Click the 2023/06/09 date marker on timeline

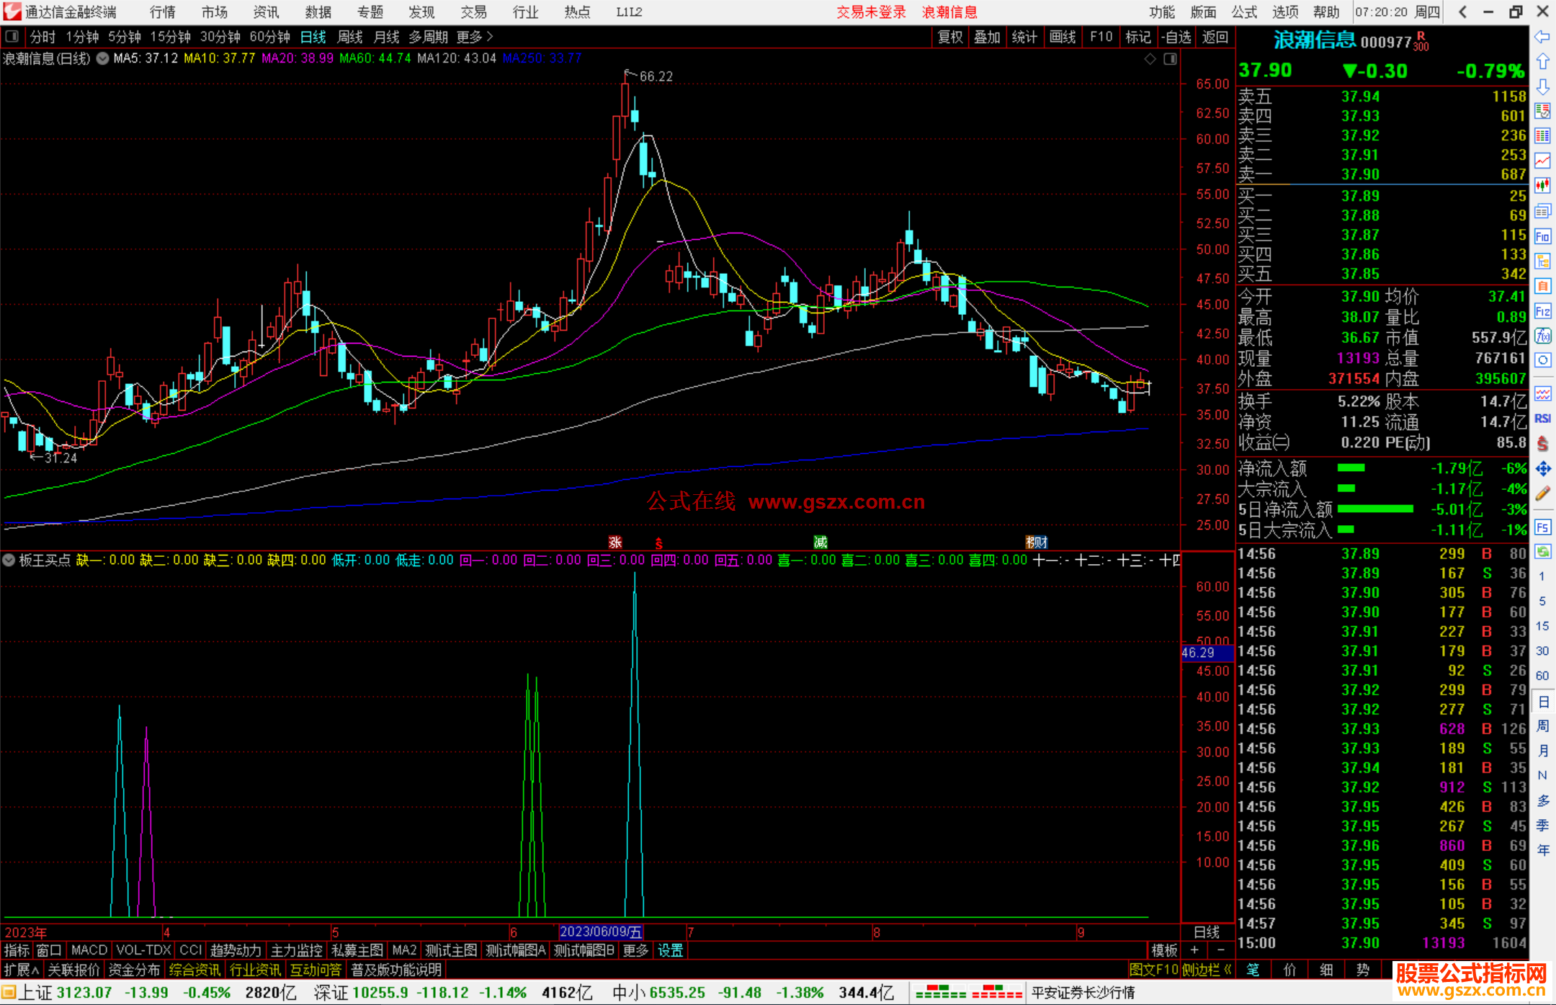[x=600, y=932]
